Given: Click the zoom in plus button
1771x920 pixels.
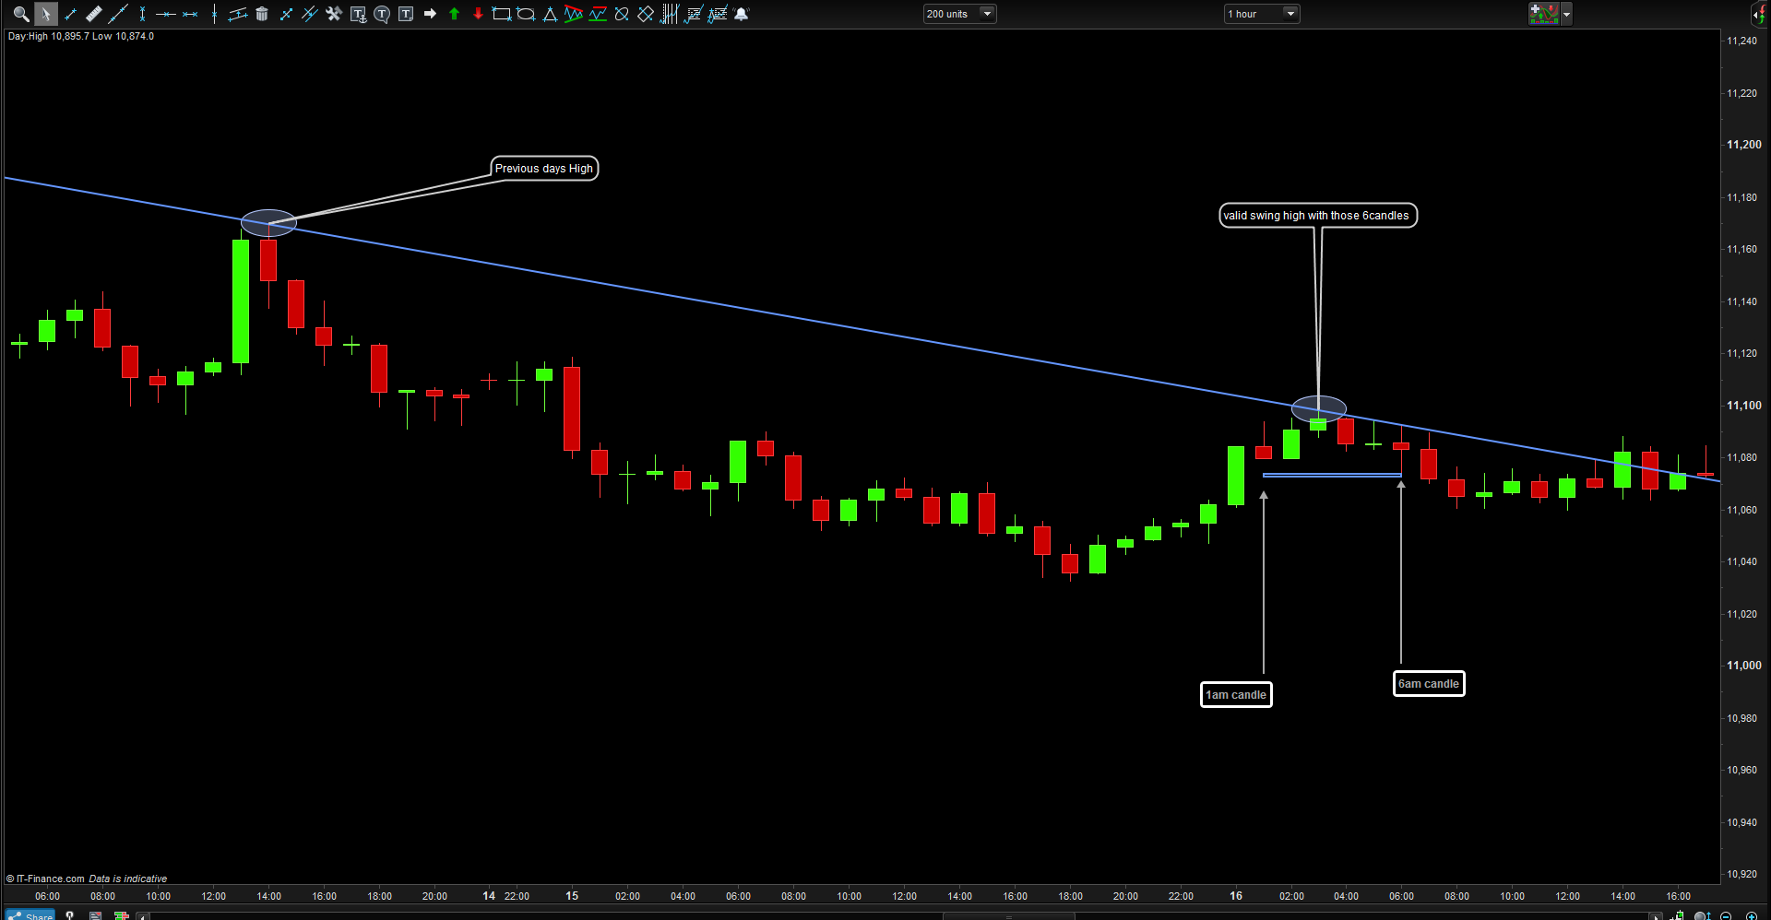Looking at the screenshot, I should pyautogui.click(x=1752, y=916).
